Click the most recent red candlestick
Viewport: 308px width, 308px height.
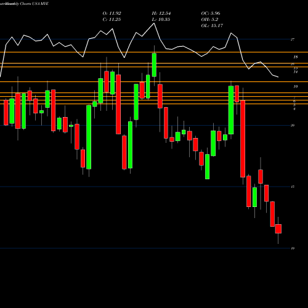(x=278, y=229)
